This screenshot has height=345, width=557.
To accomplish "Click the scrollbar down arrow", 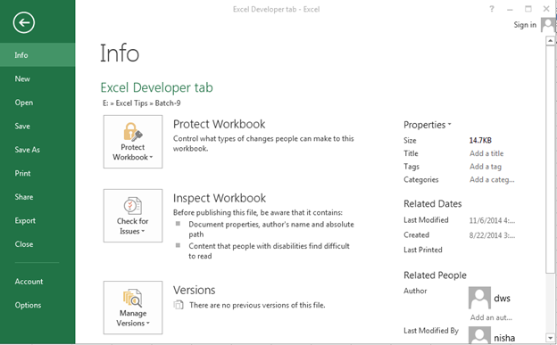I will click(550, 338).
